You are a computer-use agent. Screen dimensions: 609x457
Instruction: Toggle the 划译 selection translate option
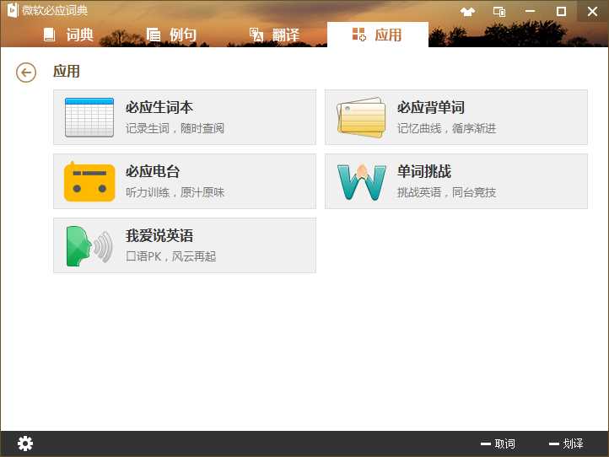point(566,444)
